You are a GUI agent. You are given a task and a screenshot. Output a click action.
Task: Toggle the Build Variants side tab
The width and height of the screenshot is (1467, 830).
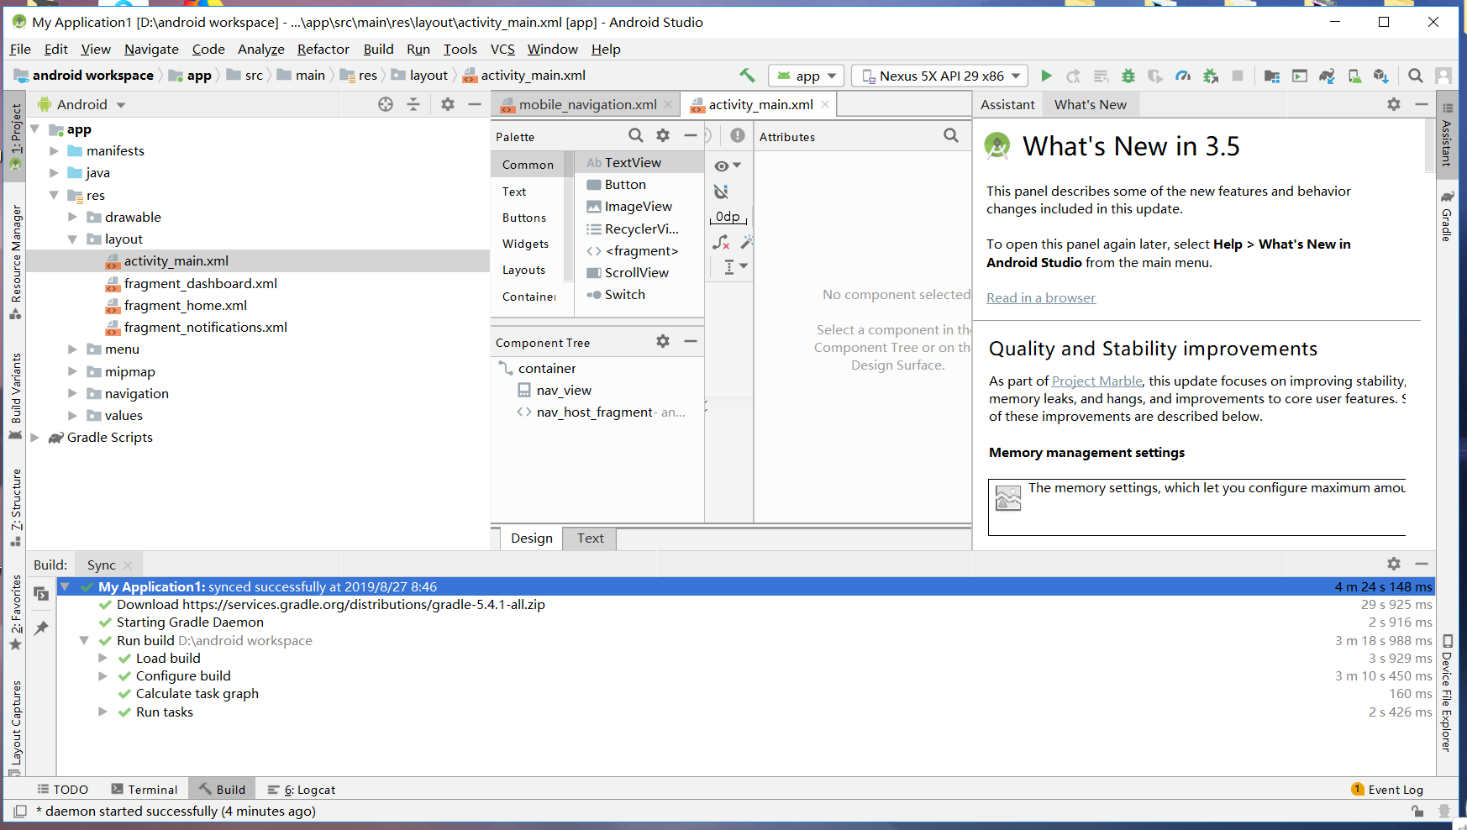point(16,397)
